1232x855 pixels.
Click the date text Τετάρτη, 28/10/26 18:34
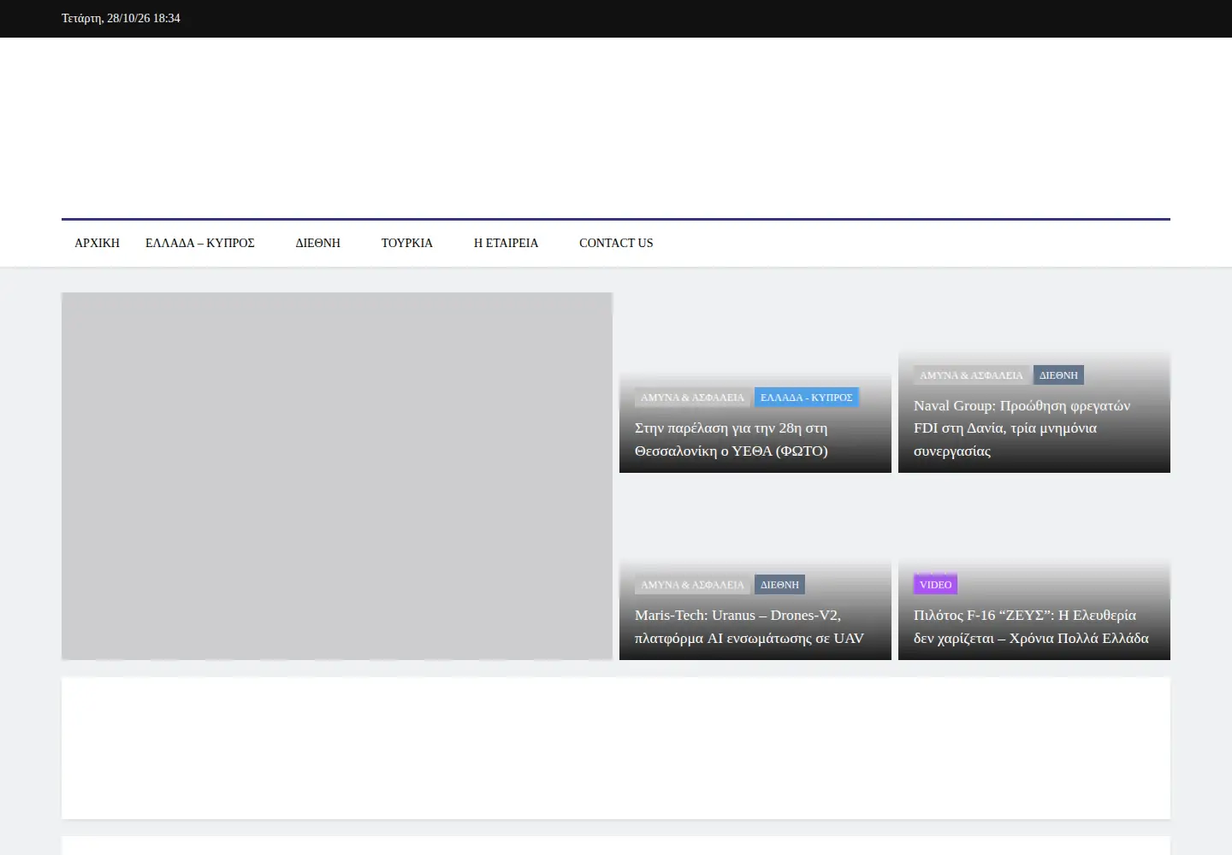[x=121, y=18]
